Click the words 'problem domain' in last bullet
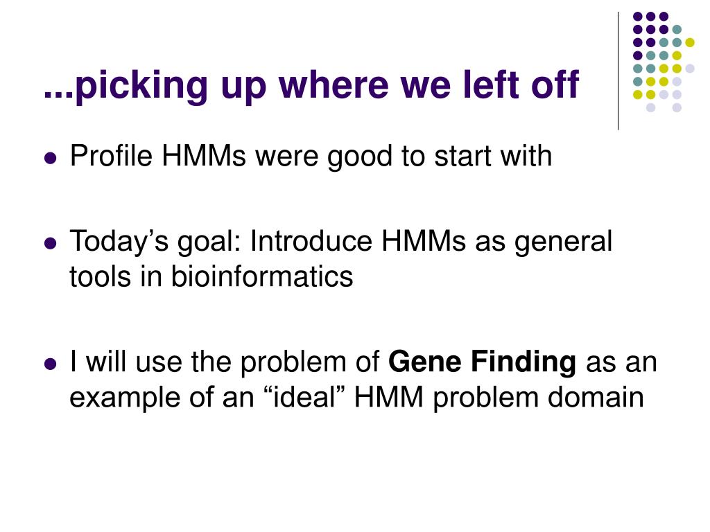Viewport: 710px width, 532px height. pyautogui.click(x=538, y=398)
